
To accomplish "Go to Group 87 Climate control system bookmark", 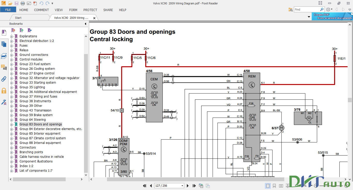I will coord(43,138).
